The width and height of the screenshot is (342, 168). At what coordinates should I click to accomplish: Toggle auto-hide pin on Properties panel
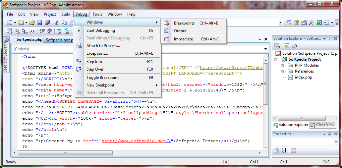click(x=329, y=134)
